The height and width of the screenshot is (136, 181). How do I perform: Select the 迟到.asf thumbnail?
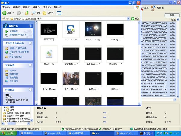point(115,79)
